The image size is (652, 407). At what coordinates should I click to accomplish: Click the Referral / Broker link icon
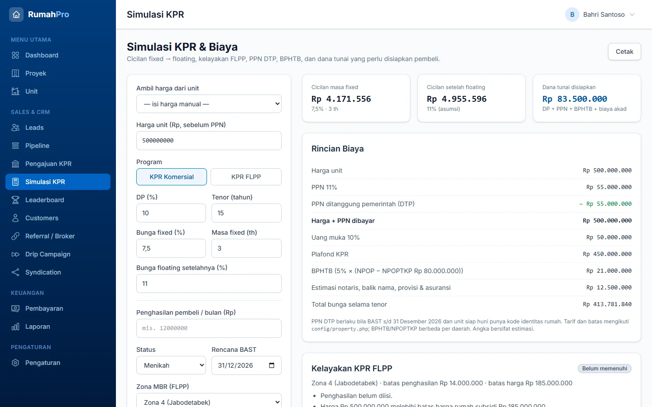click(15, 236)
